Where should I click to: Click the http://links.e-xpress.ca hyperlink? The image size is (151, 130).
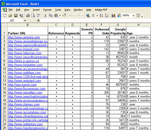click(23, 61)
